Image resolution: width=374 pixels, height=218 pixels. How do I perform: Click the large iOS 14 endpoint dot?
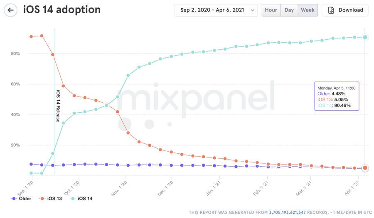pos(365,37)
